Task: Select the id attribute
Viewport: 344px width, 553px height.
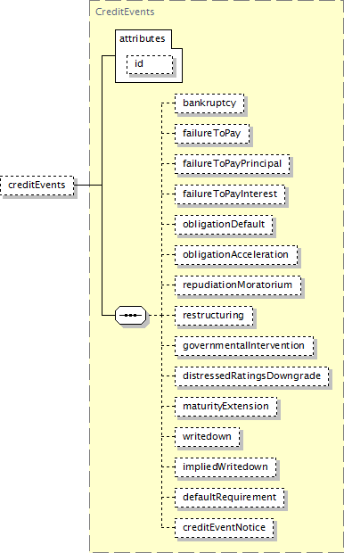Action: tap(150, 64)
